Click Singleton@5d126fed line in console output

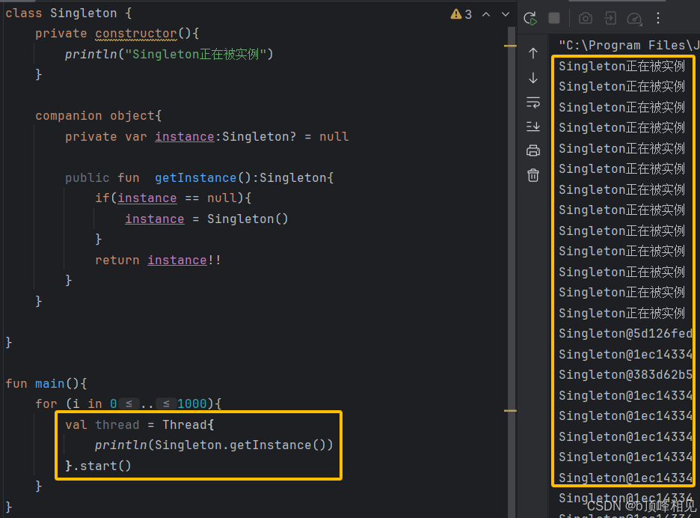pyautogui.click(x=625, y=334)
